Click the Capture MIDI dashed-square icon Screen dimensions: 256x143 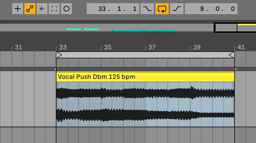(x=54, y=9)
